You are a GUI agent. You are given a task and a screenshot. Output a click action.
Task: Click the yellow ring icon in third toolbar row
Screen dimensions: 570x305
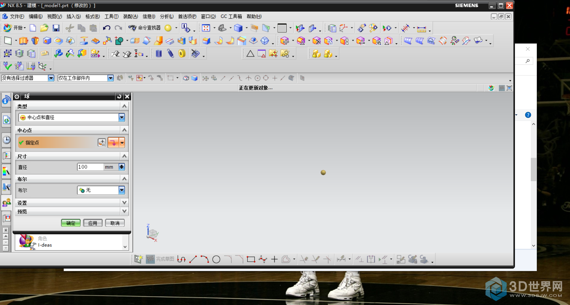[182, 53]
